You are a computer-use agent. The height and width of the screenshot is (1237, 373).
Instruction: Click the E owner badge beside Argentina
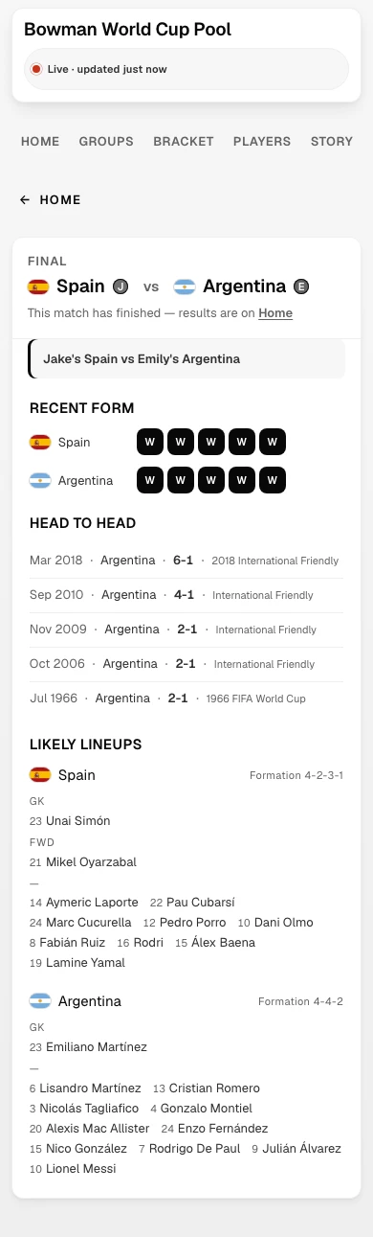[301, 286]
